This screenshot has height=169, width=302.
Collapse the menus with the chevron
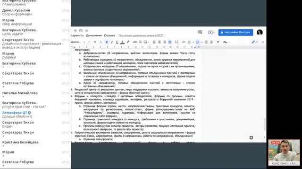(263, 42)
